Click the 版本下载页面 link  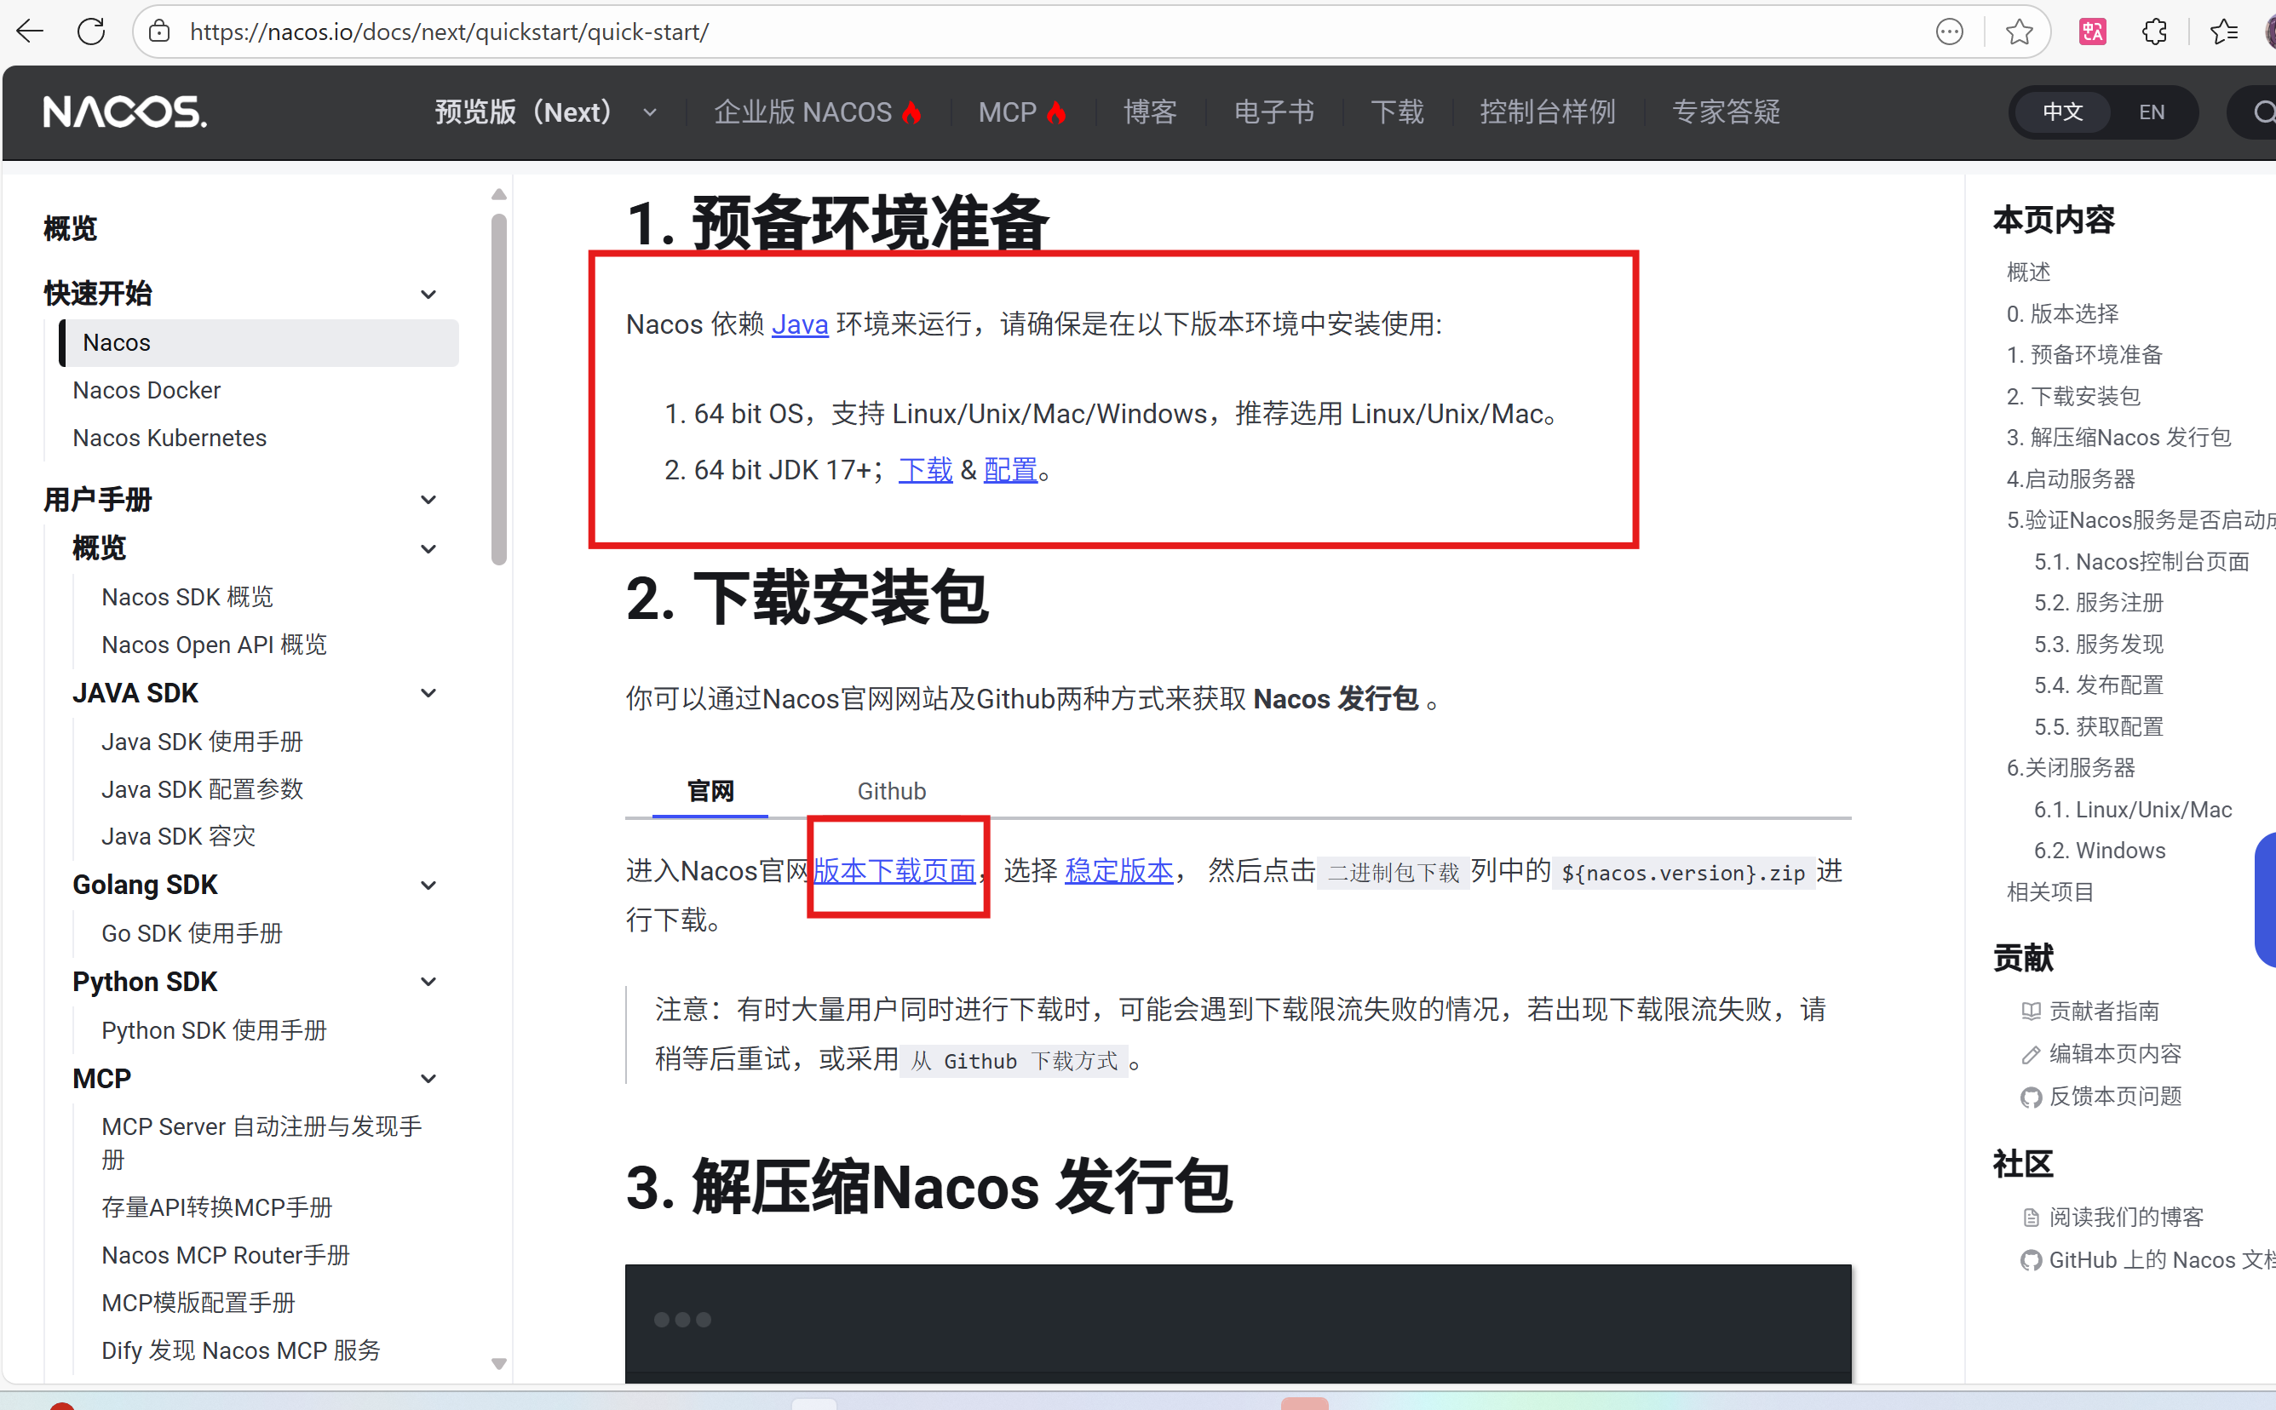click(x=894, y=871)
